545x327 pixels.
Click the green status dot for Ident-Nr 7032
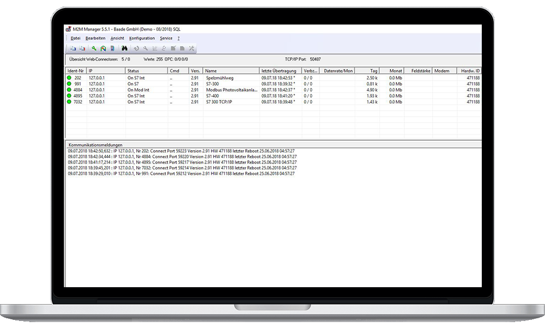[69, 102]
